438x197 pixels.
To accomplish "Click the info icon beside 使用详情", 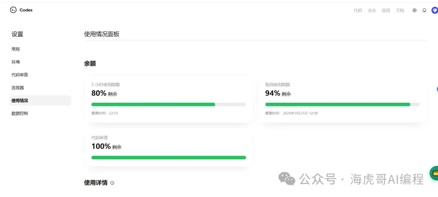I will (x=112, y=183).
